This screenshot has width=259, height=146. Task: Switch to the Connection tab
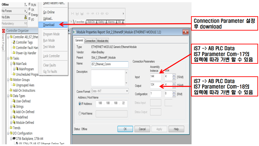pos(90,41)
